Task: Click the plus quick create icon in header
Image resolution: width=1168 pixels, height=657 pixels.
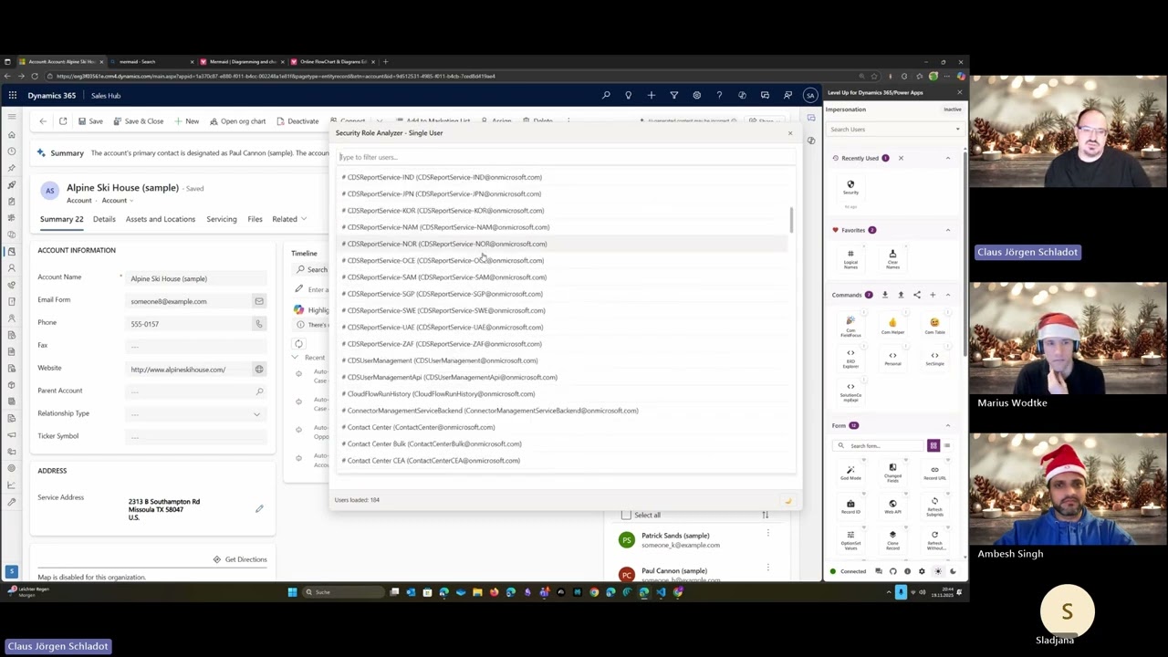Action: tap(651, 95)
